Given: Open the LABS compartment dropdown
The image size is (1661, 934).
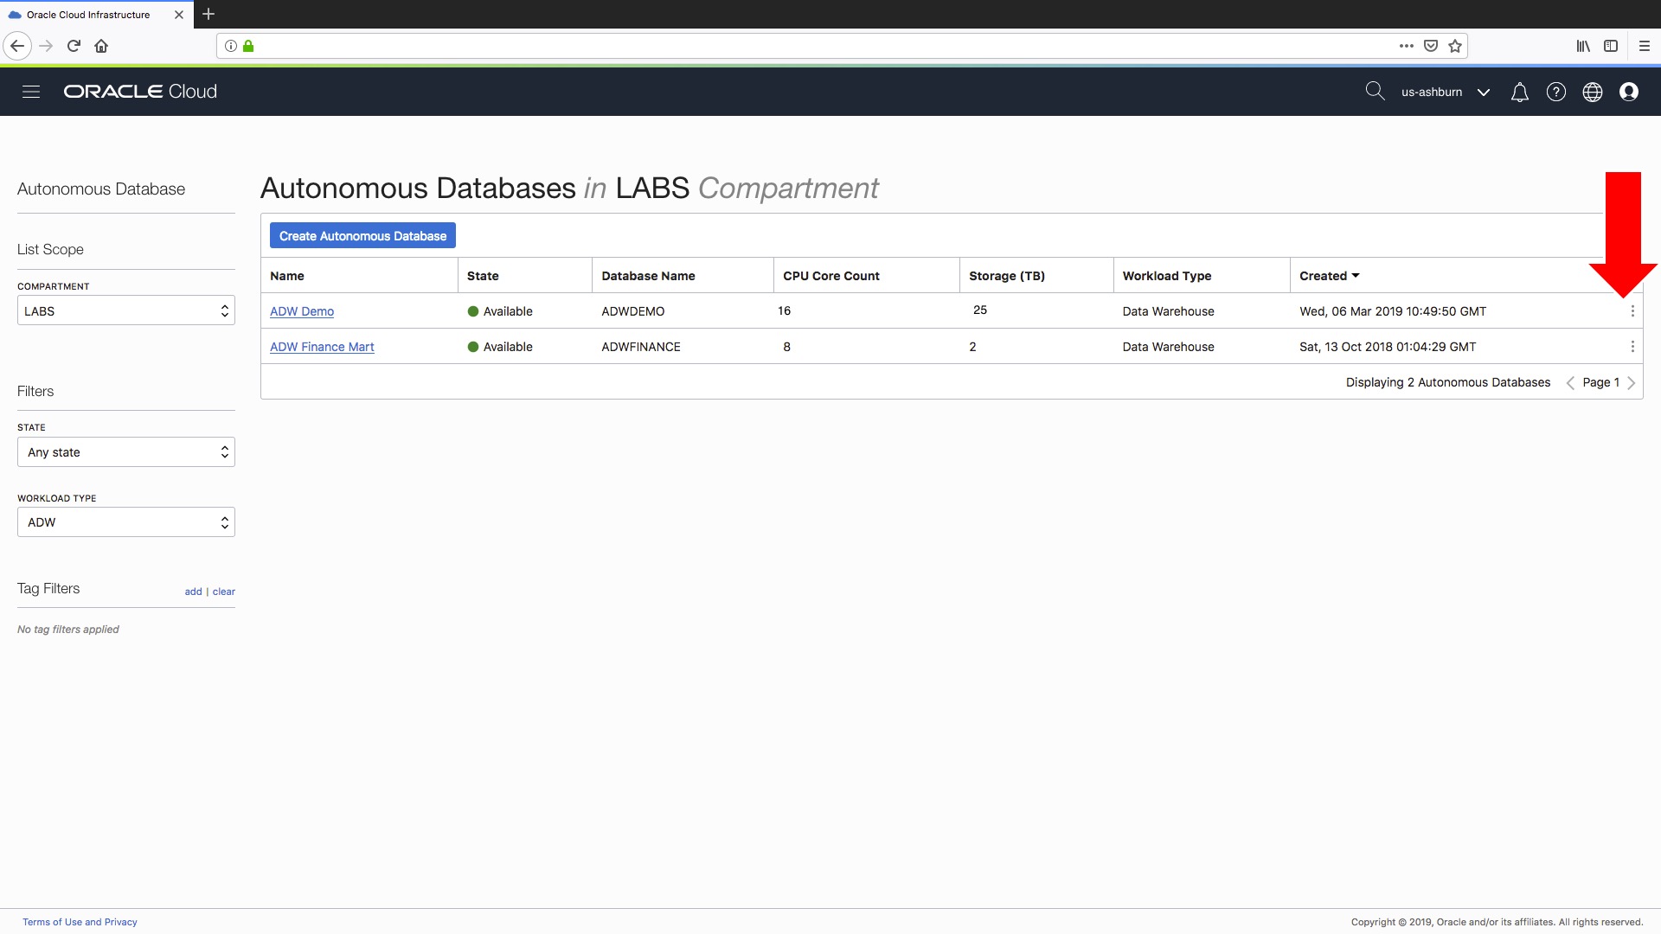Looking at the screenshot, I should (x=125, y=310).
